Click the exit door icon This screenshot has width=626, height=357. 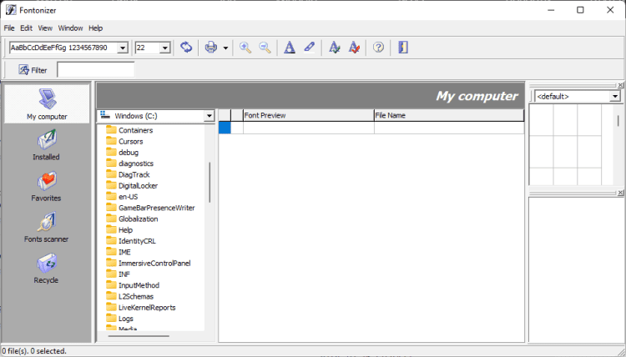pyautogui.click(x=403, y=48)
